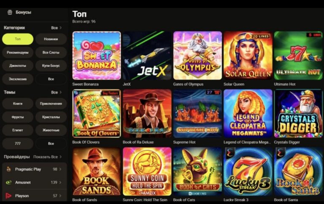Filter by Книги theme
The width and height of the screenshot is (324, 204).
(18, 103)
